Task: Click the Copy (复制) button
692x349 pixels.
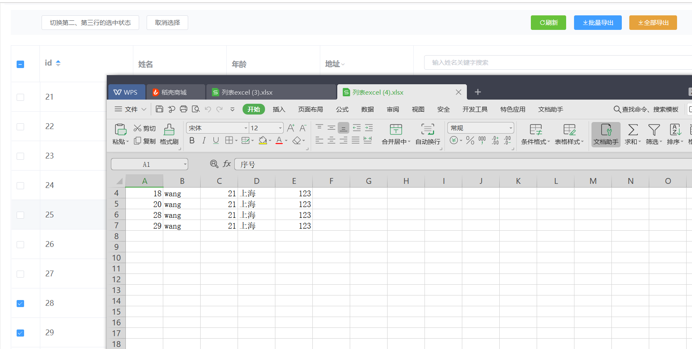Action: [x=145, y=141]
